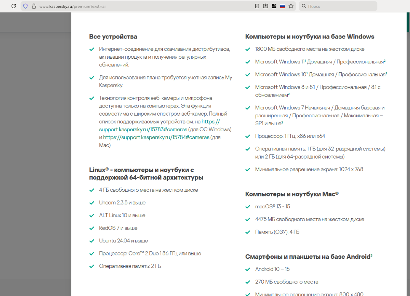This screenshot has height=296, width=410.
Task: Click the учетная запись My Kaspersky paragraph
Action: (x=166, y=81)
